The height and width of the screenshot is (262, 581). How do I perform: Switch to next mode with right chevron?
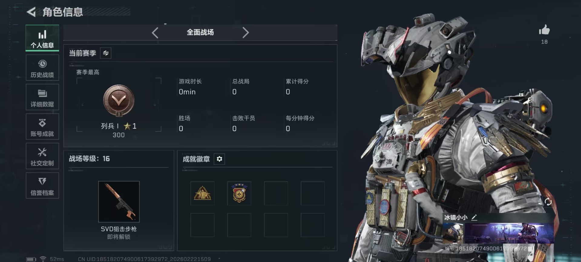coord(245,33)
